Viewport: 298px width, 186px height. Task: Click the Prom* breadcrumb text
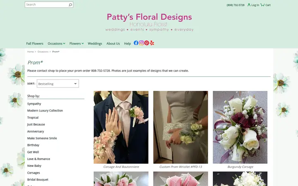coord(56,52)
